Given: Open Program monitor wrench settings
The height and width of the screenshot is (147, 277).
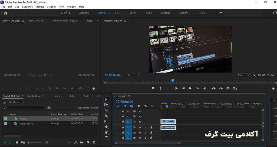Looking at the screenshot, I should coord(254,75).
